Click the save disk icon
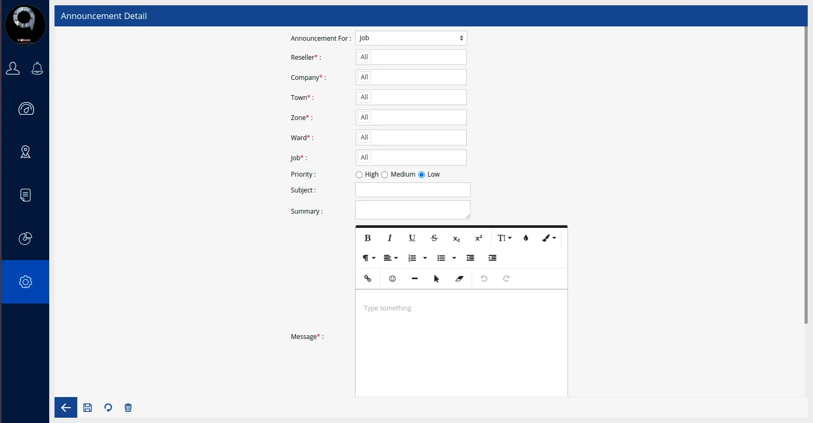The width and height of the screenshot is (813, 423). pos(88,408)
